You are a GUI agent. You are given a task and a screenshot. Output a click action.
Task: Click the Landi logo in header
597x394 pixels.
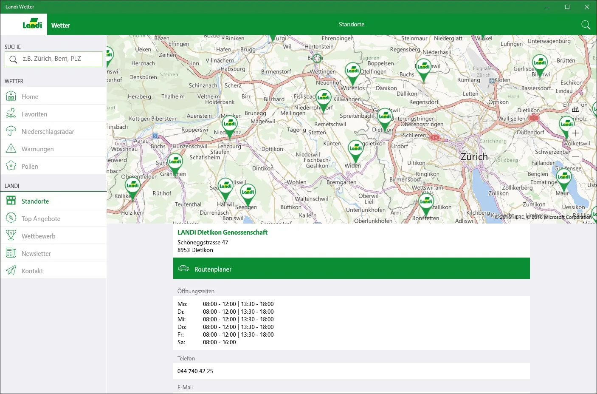click(x=32, y=24)
